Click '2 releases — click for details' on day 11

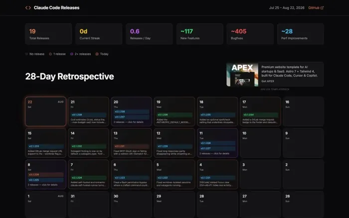coord(214,154)
